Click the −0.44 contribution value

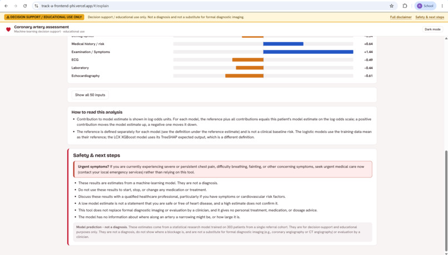(x=369, y=68)
